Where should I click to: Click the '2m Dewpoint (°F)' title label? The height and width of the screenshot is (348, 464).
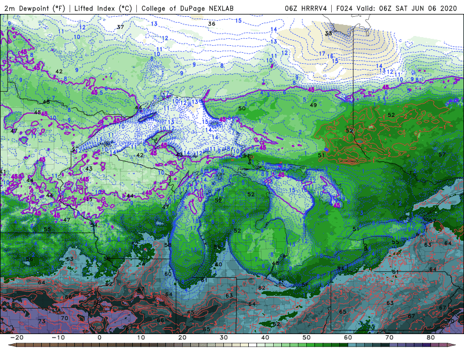(x=34, y=8)
